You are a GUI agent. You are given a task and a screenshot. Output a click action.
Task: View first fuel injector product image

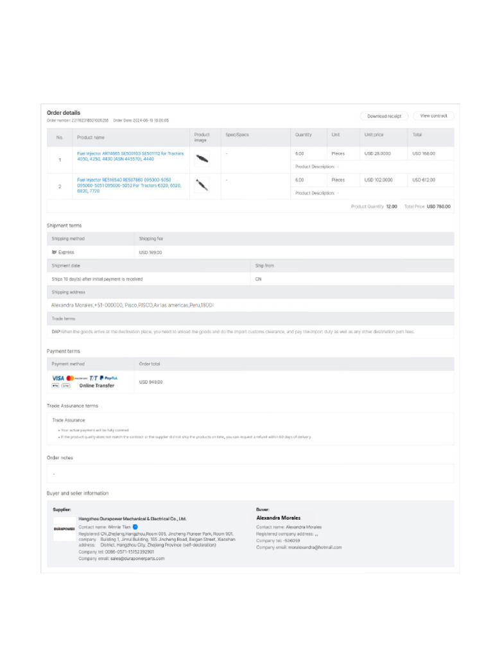click(202, 158)
